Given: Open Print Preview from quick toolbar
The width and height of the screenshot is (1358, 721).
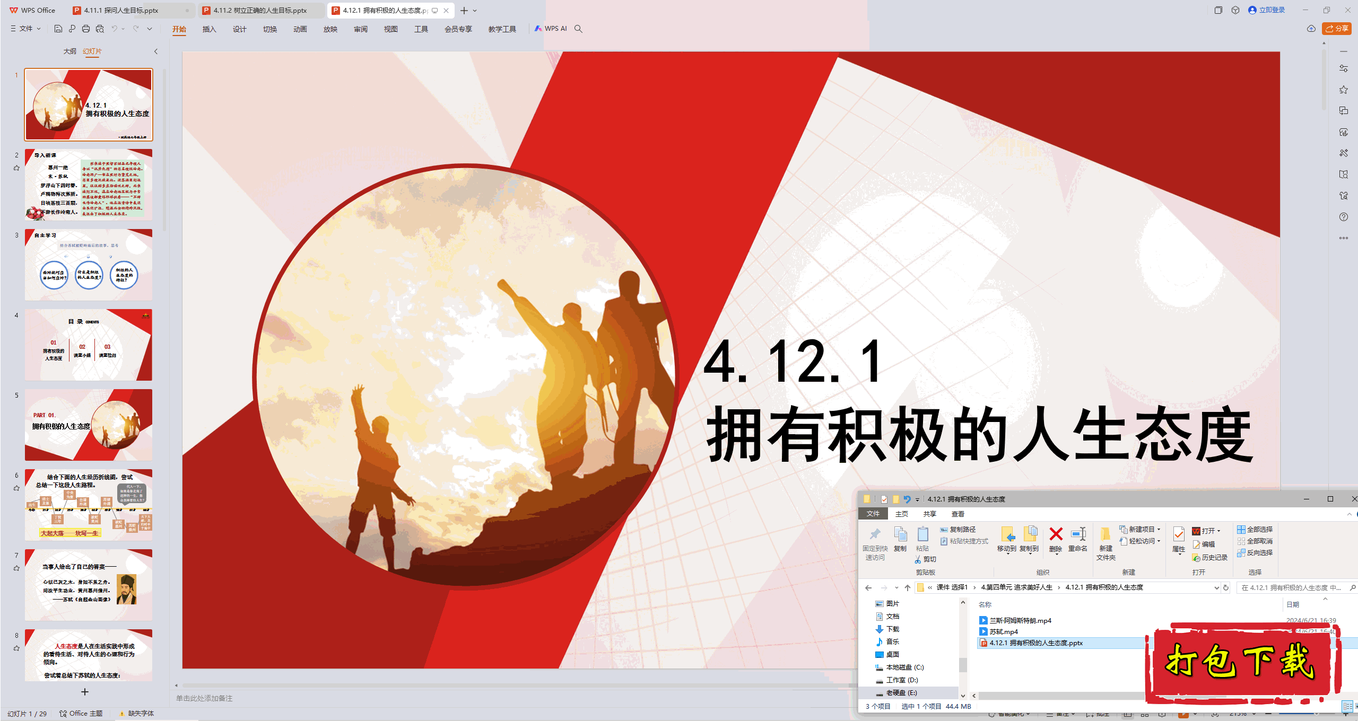Looking at the screenshot, I should (x=100, y=29).
